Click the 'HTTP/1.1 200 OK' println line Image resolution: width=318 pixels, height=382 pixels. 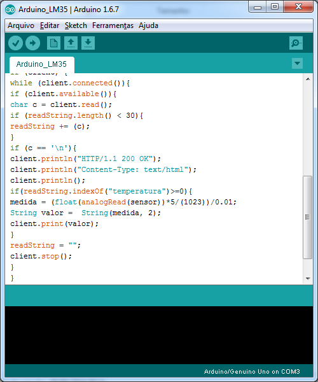click(86, 159)
